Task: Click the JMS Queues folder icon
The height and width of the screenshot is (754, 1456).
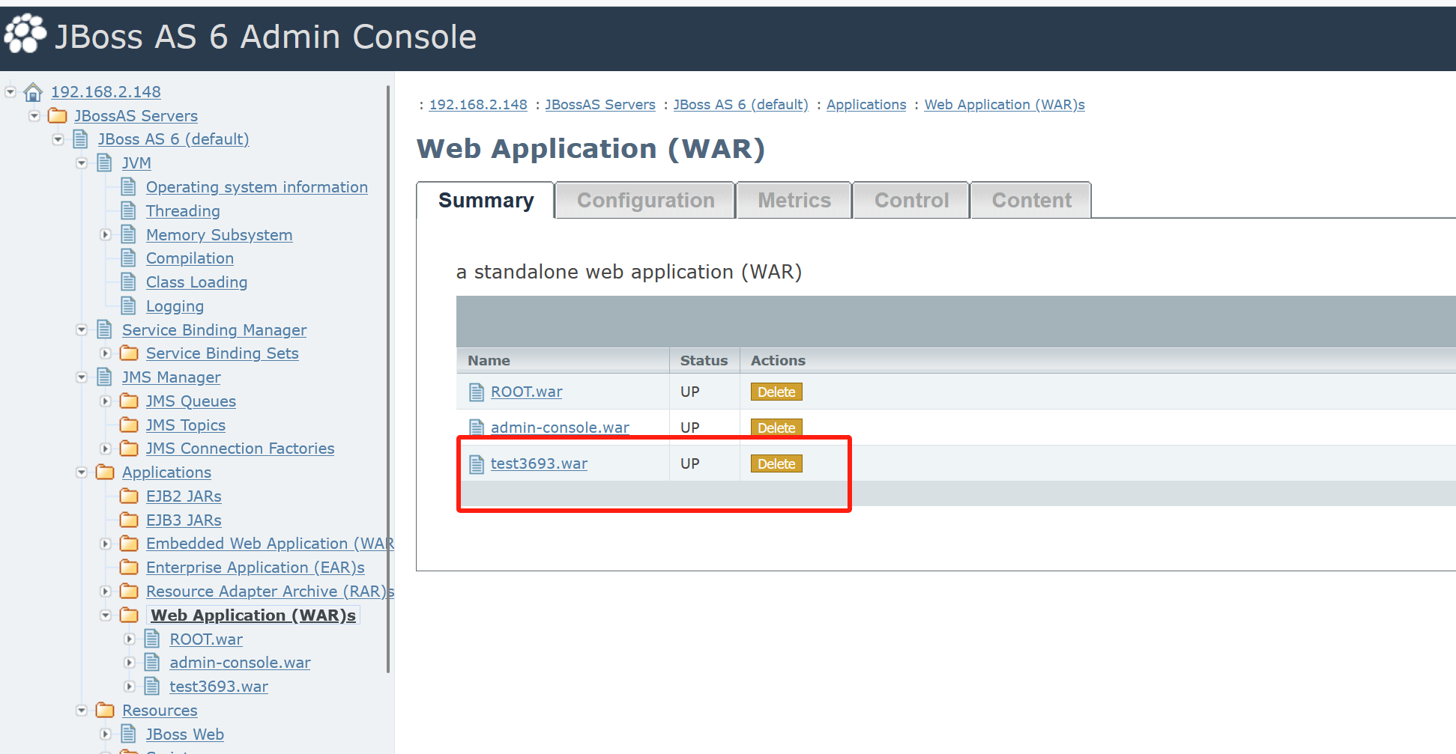Action: 130,401
